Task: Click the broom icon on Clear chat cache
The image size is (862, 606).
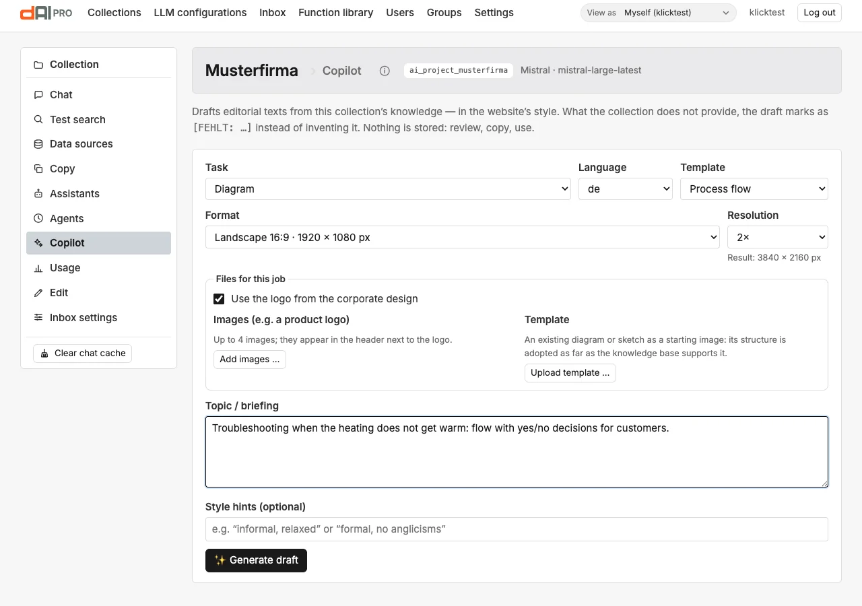Action: point(44,353)
